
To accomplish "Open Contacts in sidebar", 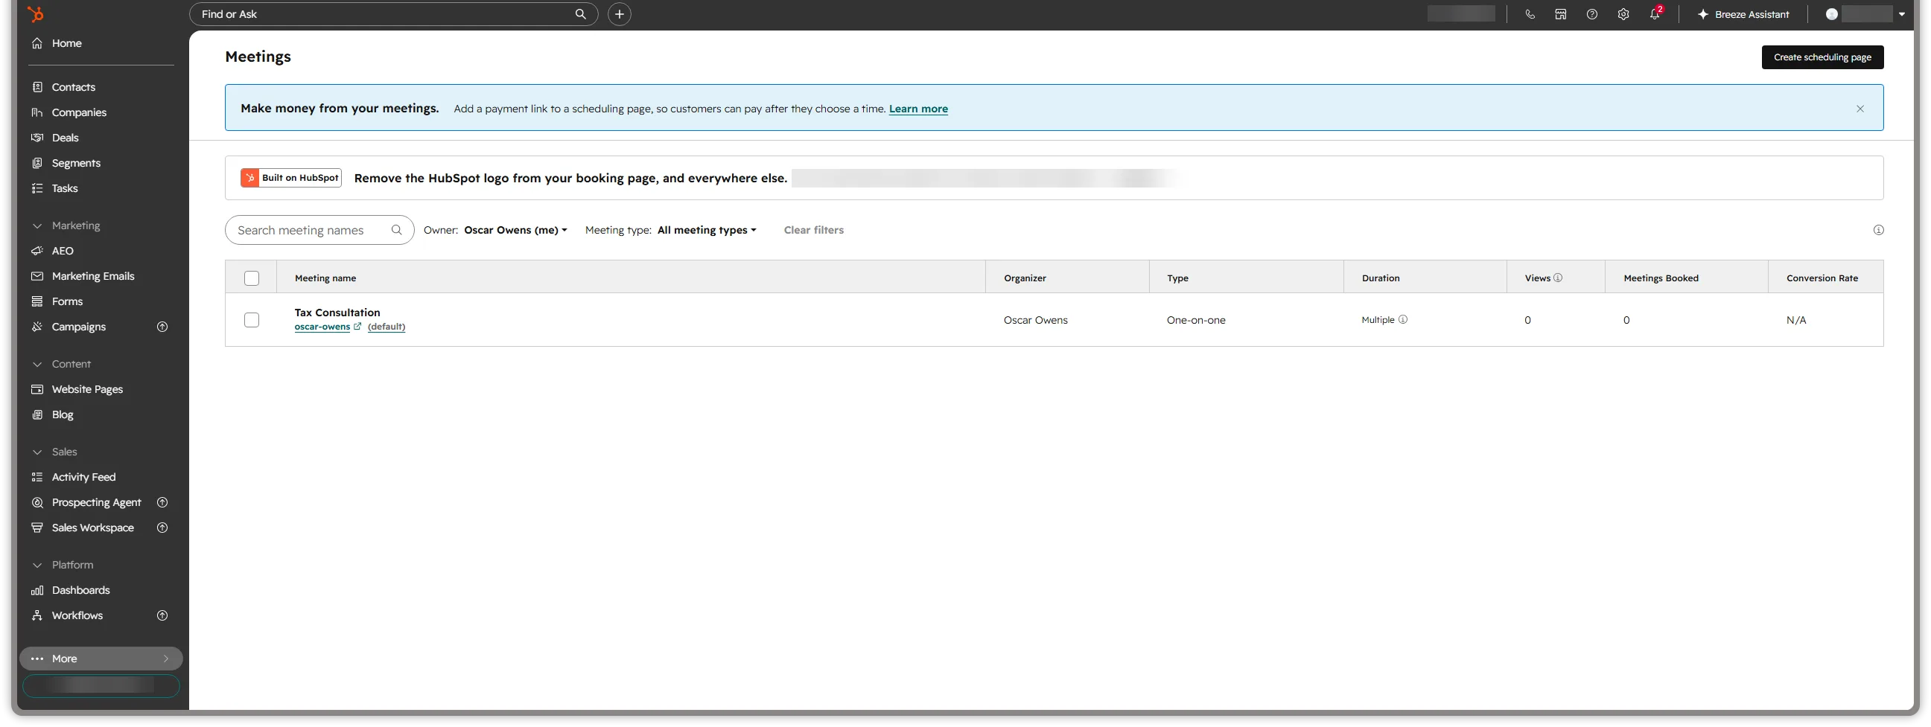I will pos(74,88).
